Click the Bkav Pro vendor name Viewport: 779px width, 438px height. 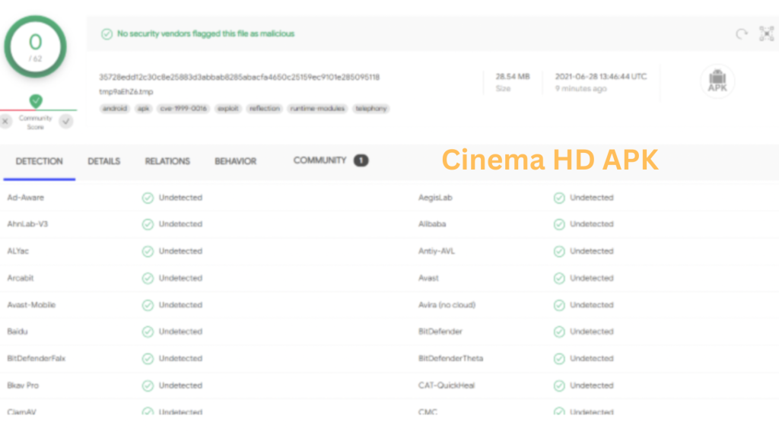(x=23, y=386)
